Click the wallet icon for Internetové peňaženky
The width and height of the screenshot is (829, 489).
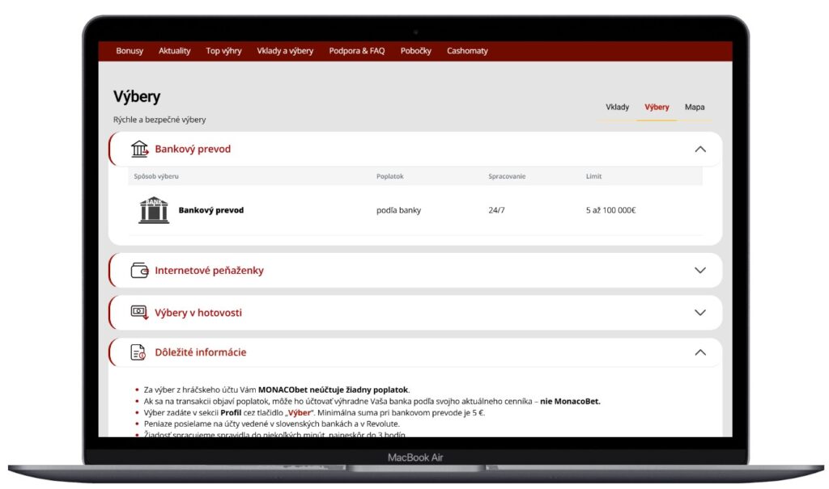tap(139, 271)
